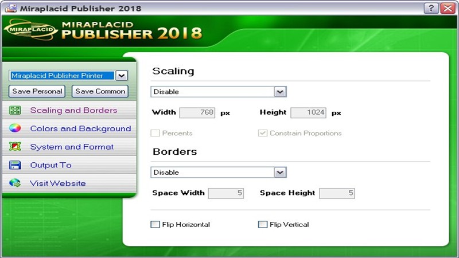Image resolution: width=459 pixels, height=258 pixels.
Task: Open Scaling and Borders section
Action: click(69, 110)
